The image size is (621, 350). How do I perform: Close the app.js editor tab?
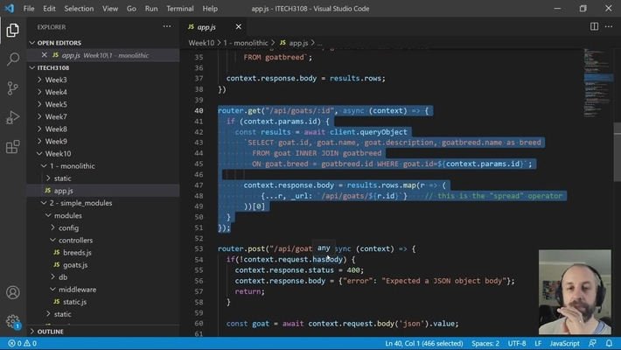[239, 26]
